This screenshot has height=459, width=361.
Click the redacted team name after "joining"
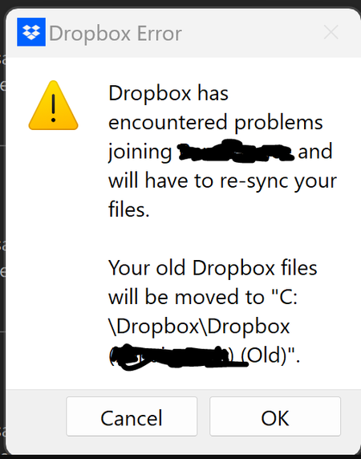pyautogui.click(x=236, y=151)
